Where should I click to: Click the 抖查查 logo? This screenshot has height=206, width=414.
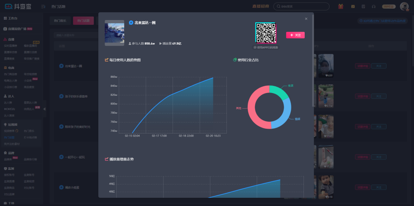tap(18, 6)
